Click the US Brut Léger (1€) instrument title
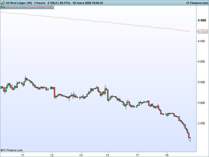The width and height of the screenshot is (209, 157). (19, 3)
